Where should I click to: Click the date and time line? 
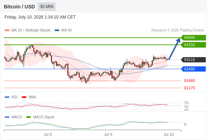point(40,17)
